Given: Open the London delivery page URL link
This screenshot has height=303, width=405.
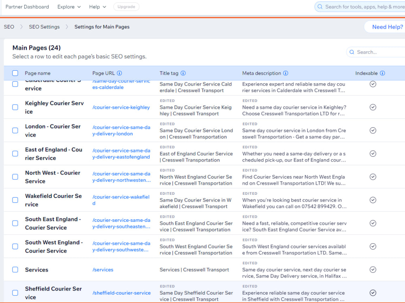Looking at the screenshot, I should pyautogui.click(x=122, y=130).
